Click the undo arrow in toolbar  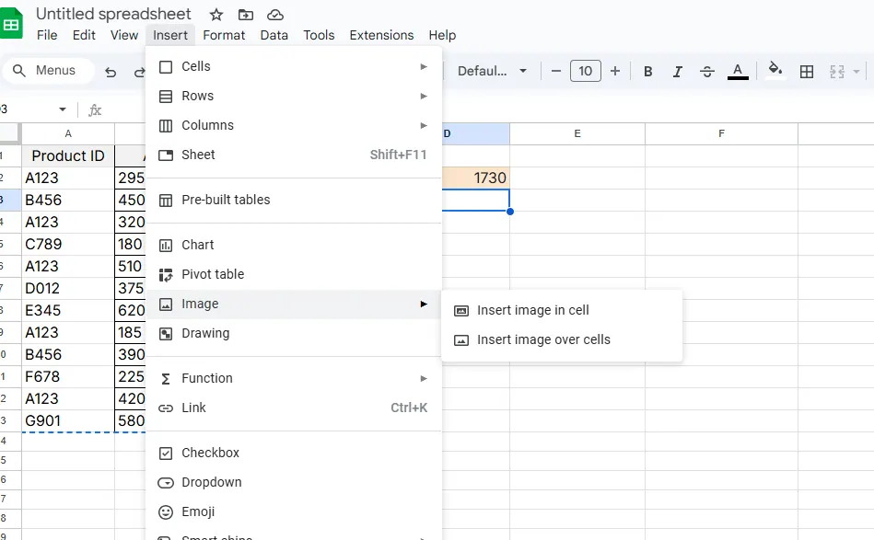pyautogui.click(x=111, y=72)
